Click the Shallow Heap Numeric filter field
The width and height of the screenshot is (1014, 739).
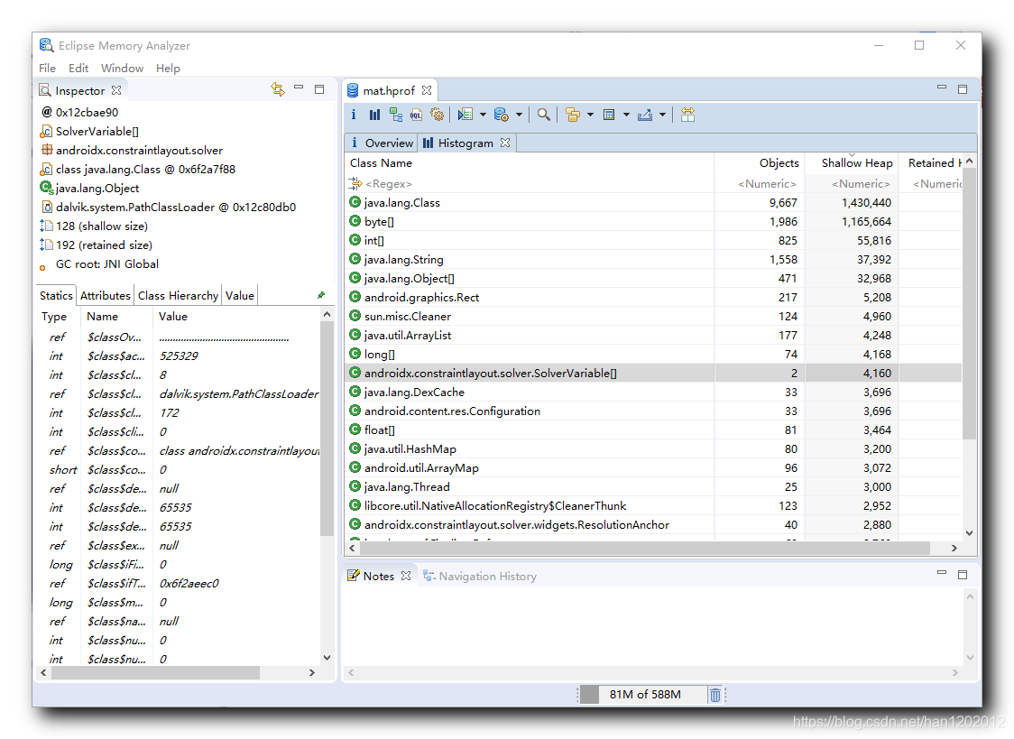852,183
